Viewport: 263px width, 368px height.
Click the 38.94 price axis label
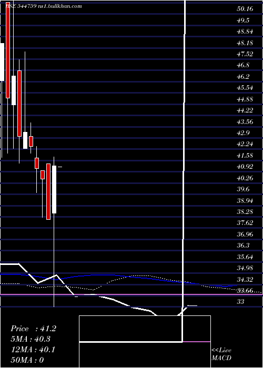click(x=245, y=200)
